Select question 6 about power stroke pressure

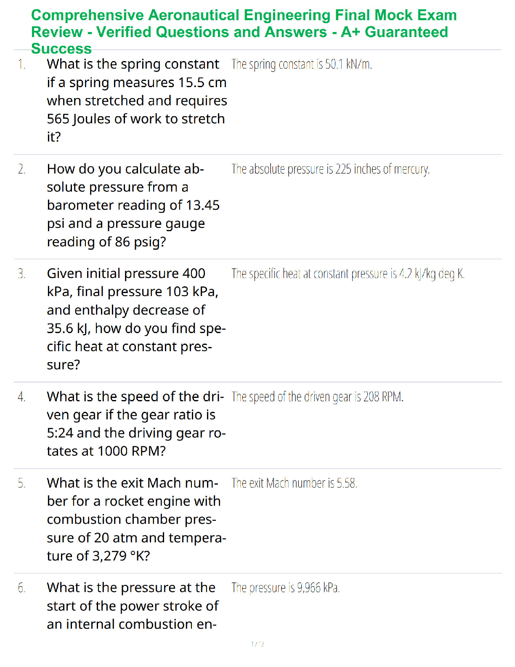click(x=133, y=606)
